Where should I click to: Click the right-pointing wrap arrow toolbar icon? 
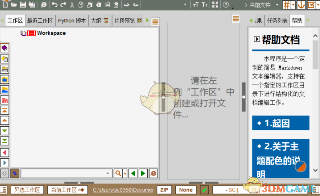pyautogui.click(x=126, y=5)
